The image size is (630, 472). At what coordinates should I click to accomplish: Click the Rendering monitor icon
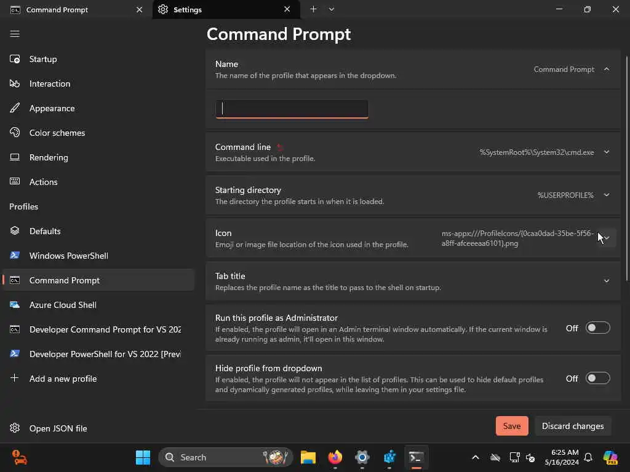click(x=15, y=157)
